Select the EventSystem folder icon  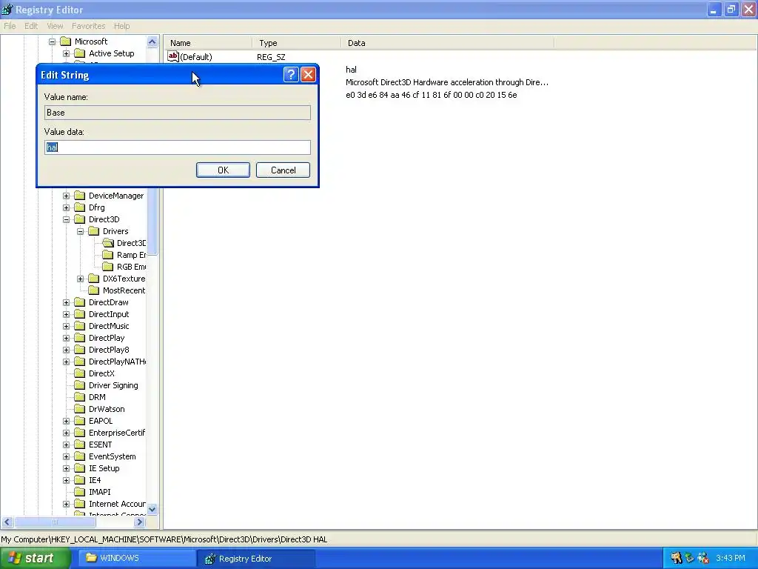point(80,456)
